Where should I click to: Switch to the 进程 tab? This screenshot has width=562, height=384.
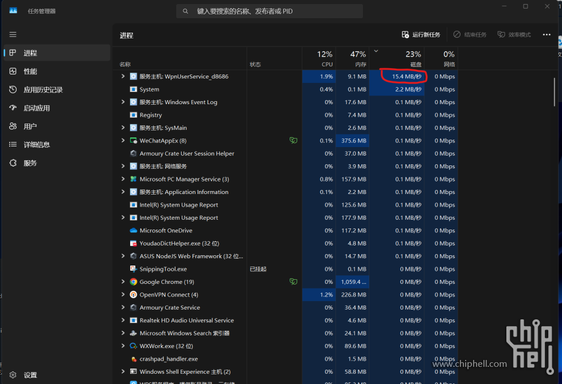coord(57,53)
